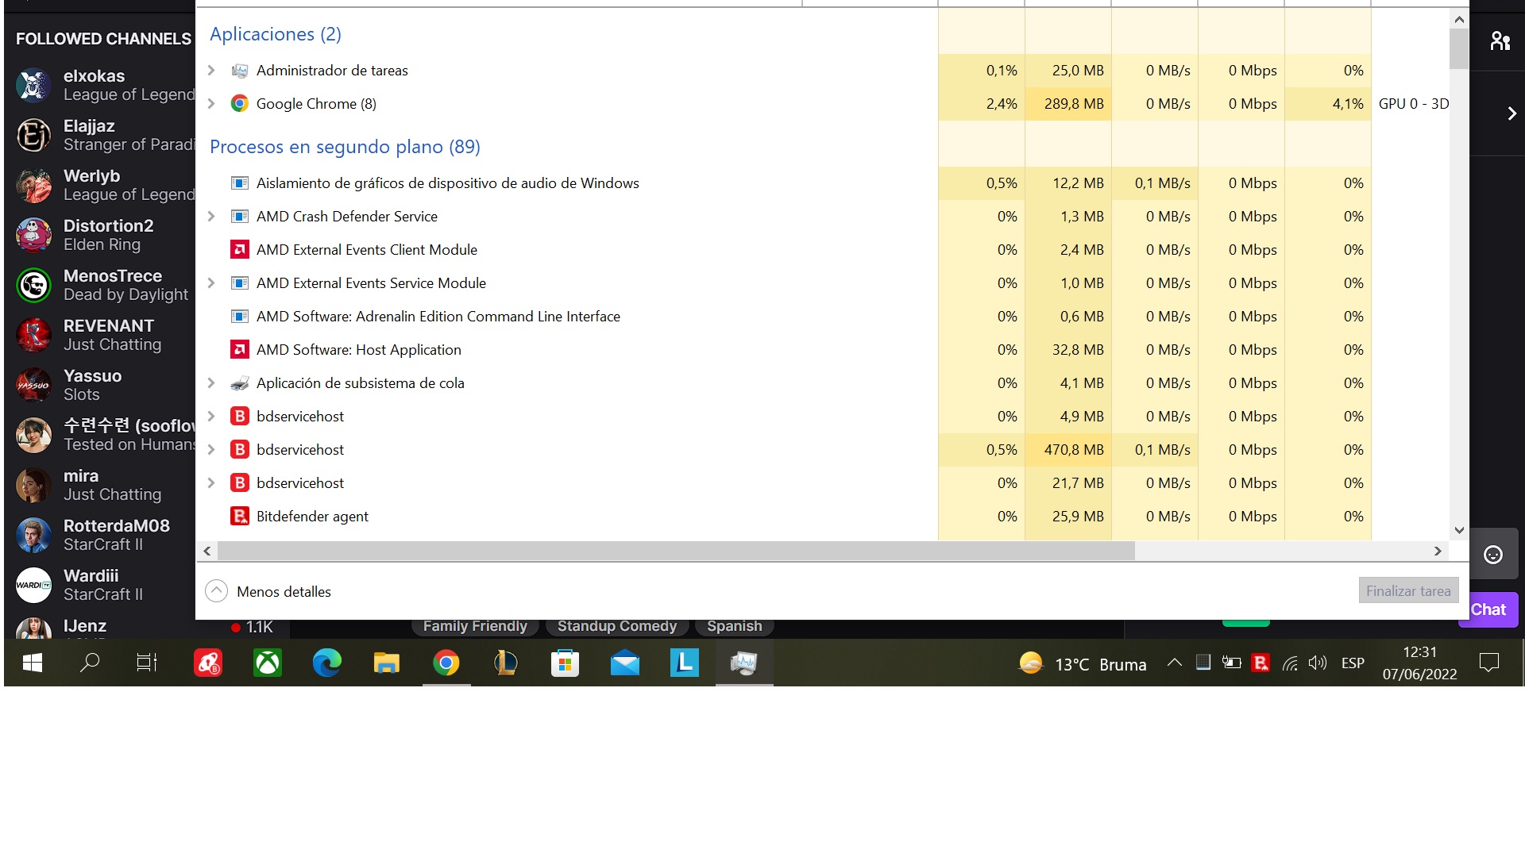Open the Mail app from the taskbar
1525x857 pixels.
(x=625, y=663)
